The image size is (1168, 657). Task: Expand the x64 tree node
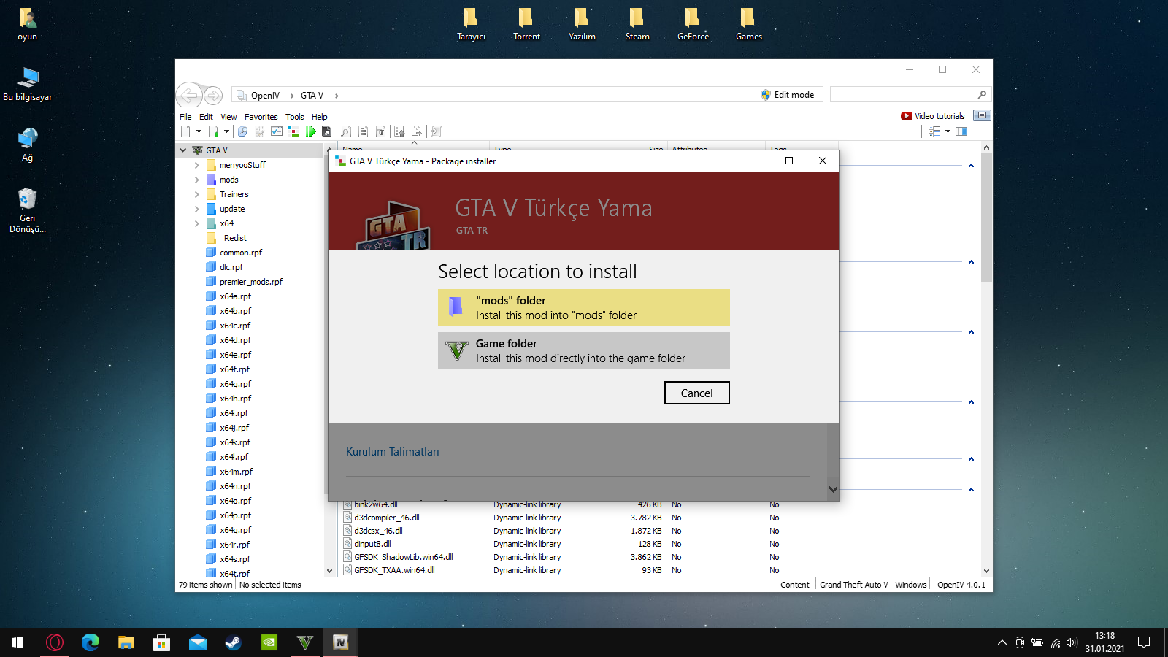(196, 223)
